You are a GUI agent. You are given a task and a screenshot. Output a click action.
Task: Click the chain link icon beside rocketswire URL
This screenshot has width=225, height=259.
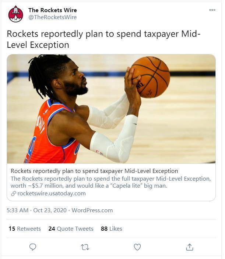(13, 194)
